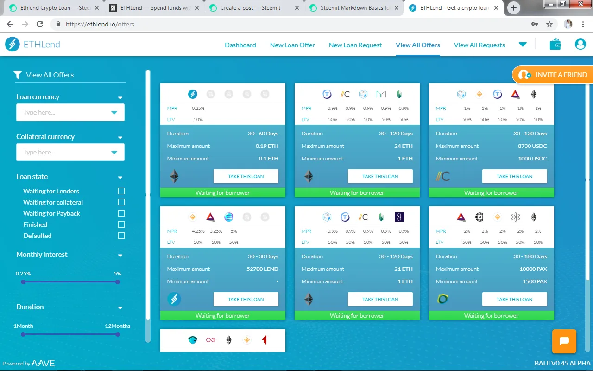
Task: Click the filter funnel icon beside View All Offers
Action: 18,75
